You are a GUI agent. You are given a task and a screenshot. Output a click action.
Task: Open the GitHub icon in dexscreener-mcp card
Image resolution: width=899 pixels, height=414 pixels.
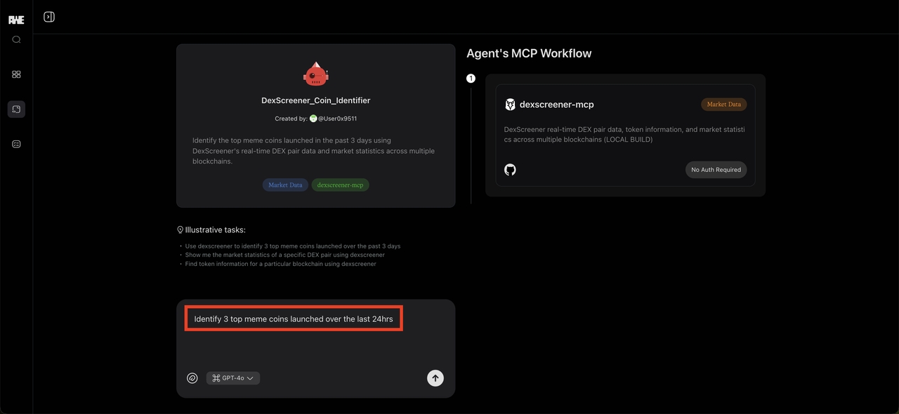pos(511,170)
